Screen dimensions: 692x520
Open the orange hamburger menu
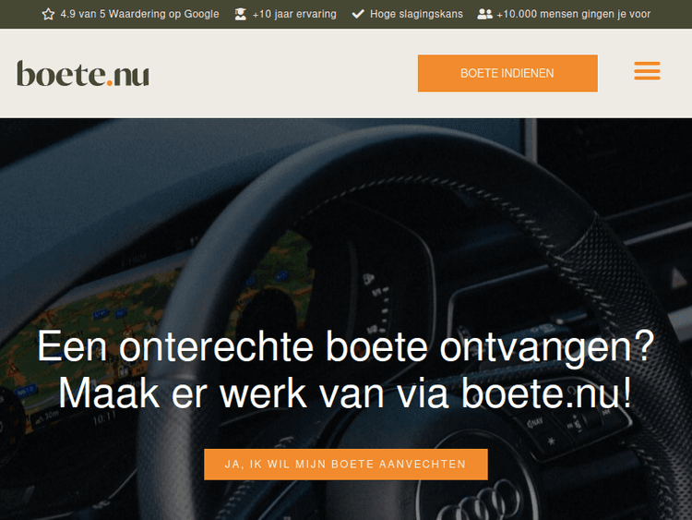click(647, 71)
